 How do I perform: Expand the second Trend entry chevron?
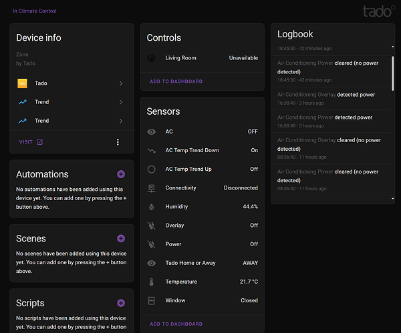click(x=121, y=121)
